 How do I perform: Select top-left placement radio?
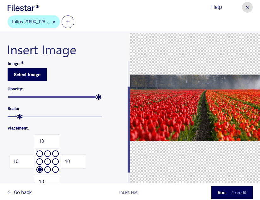(39, 154)
